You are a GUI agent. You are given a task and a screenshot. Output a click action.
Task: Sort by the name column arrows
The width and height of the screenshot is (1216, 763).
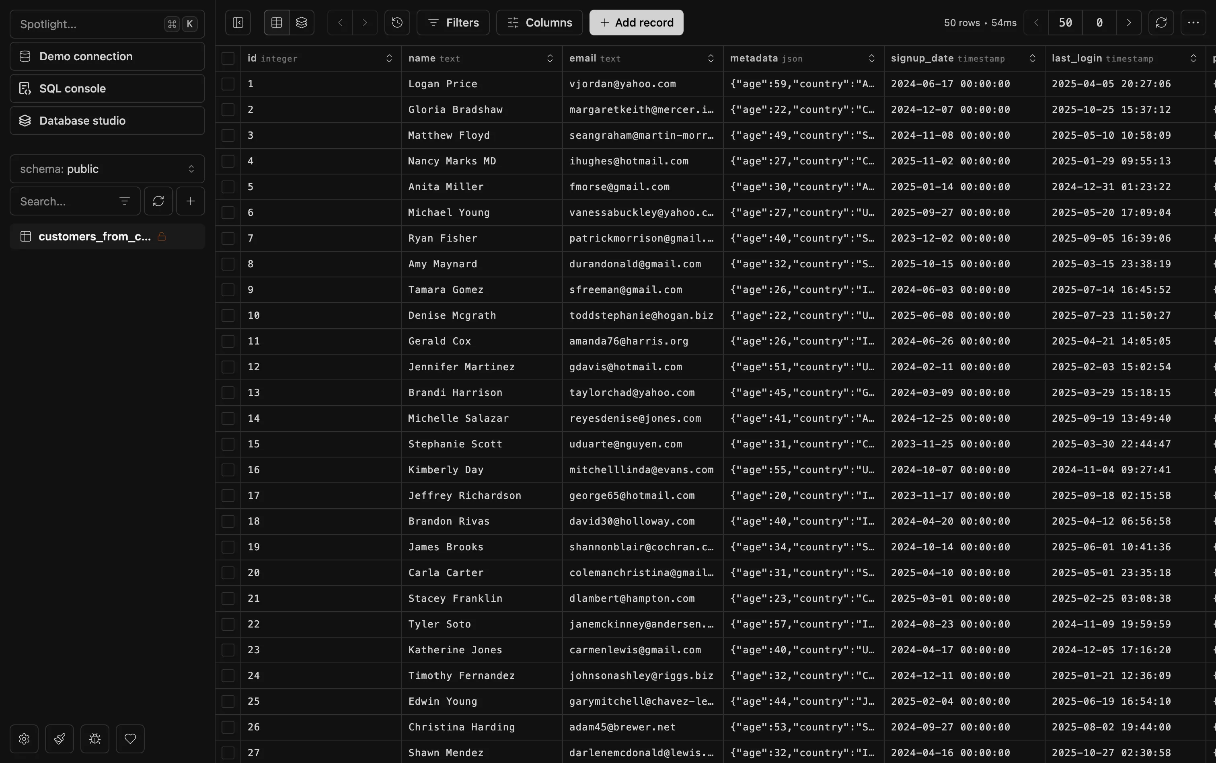point(550,59)
